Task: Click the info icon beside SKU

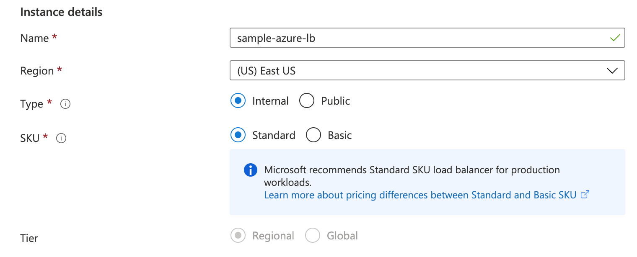Action: point(61,138)
